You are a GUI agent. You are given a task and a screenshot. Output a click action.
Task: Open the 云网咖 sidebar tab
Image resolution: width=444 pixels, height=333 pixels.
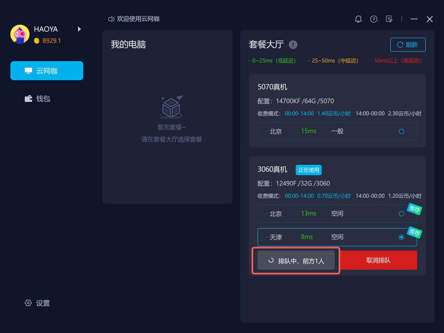(x=47, y=71)
